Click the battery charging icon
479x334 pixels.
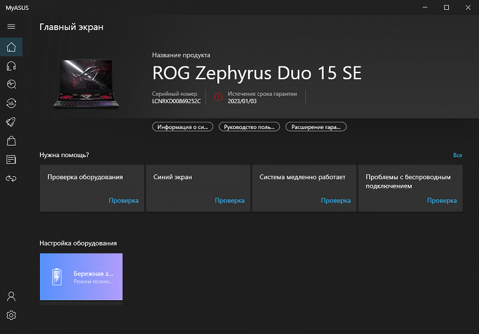pos(57,277)
